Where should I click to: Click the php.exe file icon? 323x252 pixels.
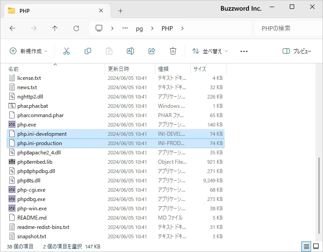tap(12, 125)
